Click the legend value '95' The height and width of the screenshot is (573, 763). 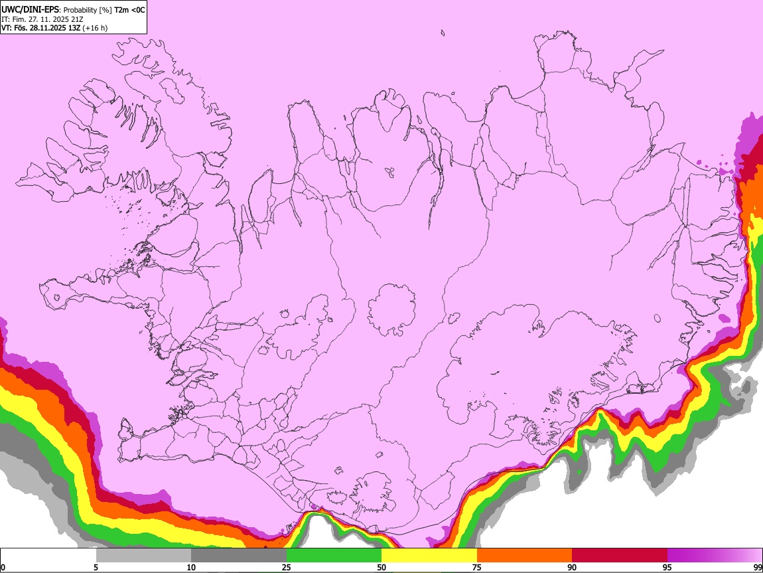pyautogui.click(x=667, y=567)
